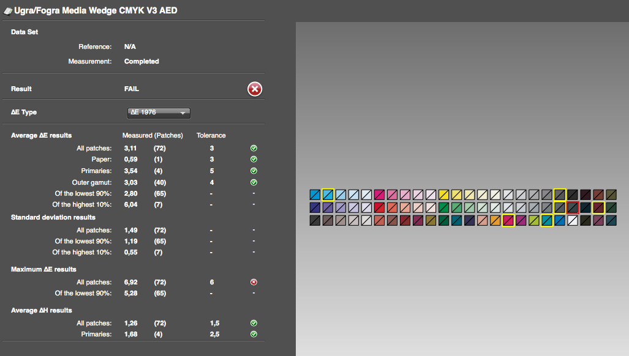Click green check for average All patches
The image size is (629, 356).
click(x=254, y=148)
